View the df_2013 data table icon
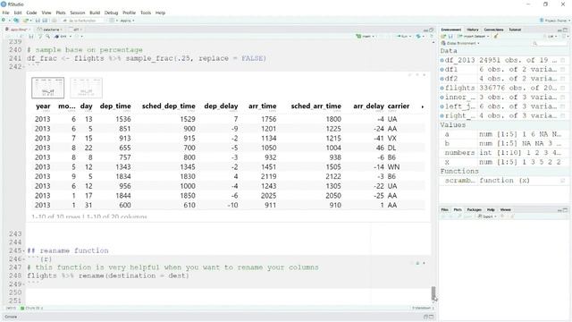The width and height of the screenshot is (572, 322). tap(563, 60)
